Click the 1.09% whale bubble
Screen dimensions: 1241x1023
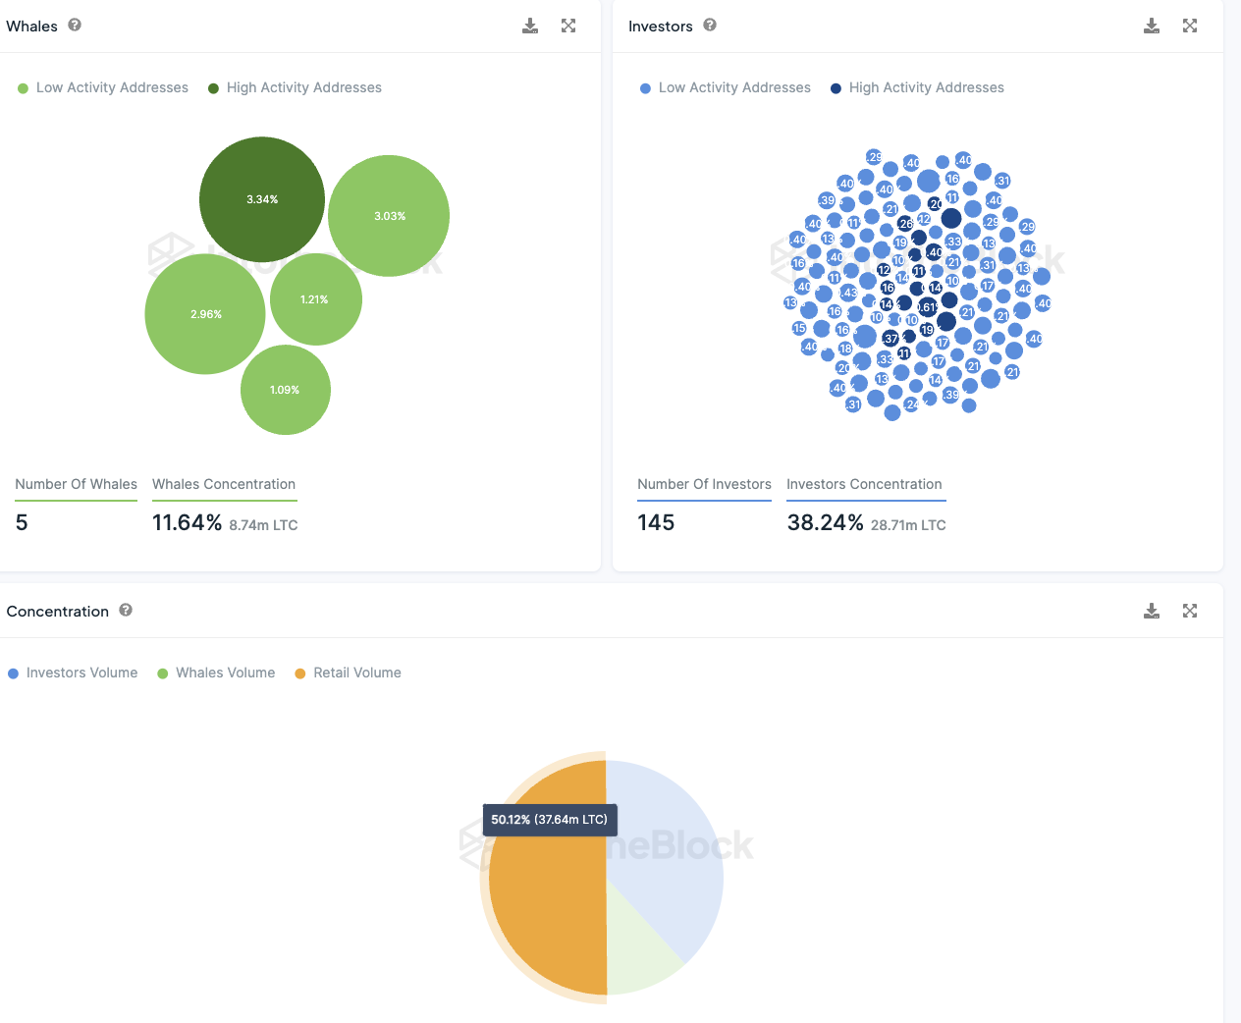click(x=286, y=390)
